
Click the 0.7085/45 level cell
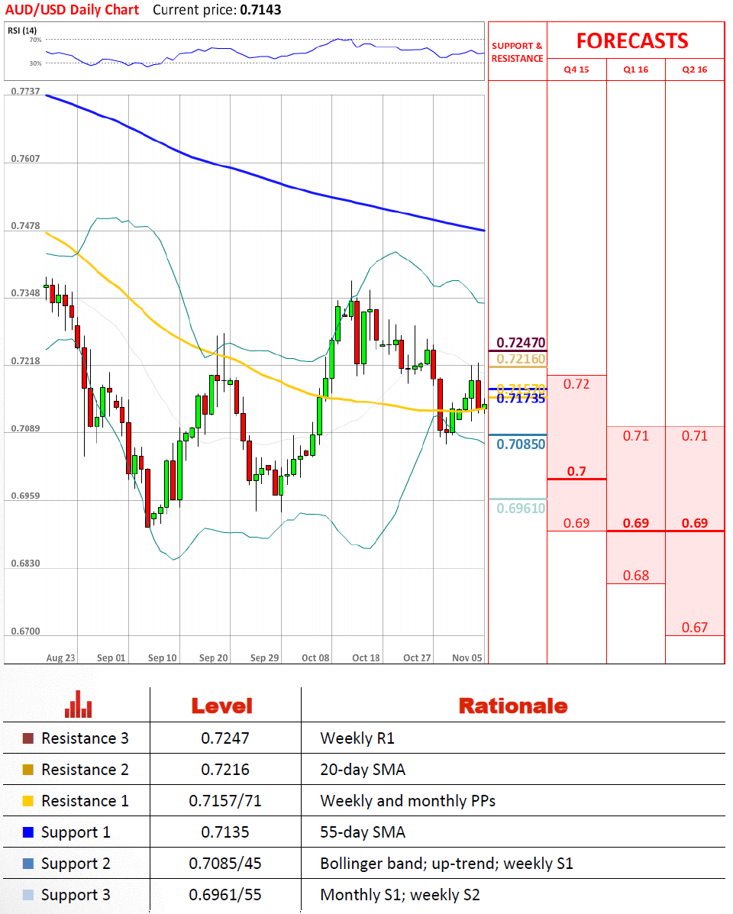click(225, 864)
